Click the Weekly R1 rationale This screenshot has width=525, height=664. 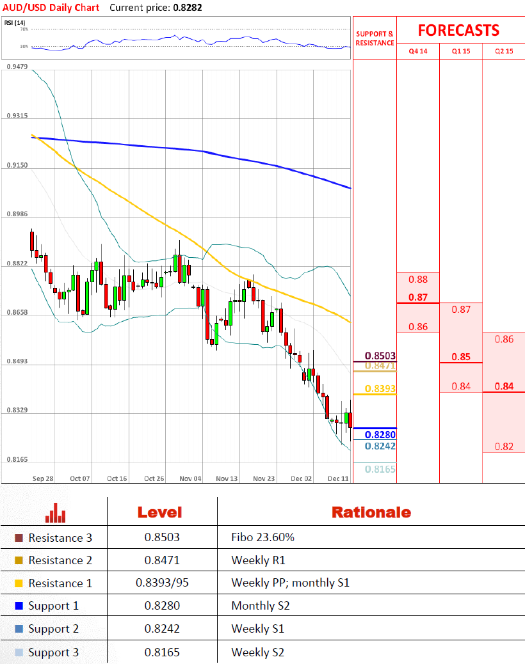click(x=258, y=560)
